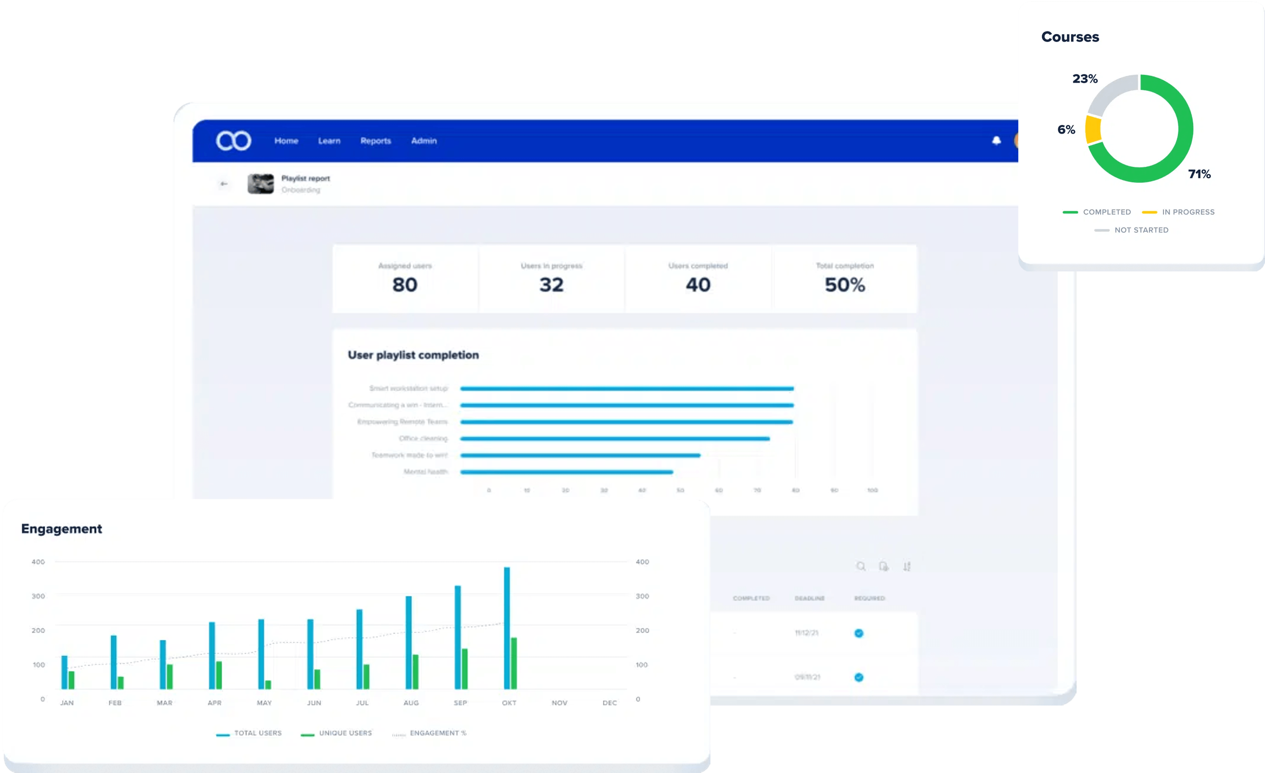Image resolution: width=1265 pixels, height=773 pixels.
Task: Click the Assigned users stat card
Action: 405,279
